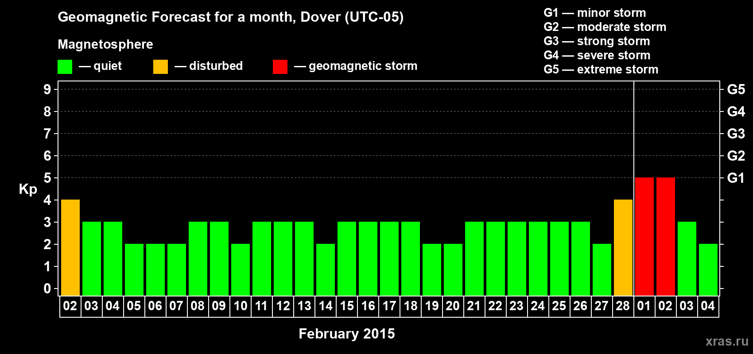This screenshot has width=753, height=354.
Task: Click the date label 21
Action: point(474,306)
